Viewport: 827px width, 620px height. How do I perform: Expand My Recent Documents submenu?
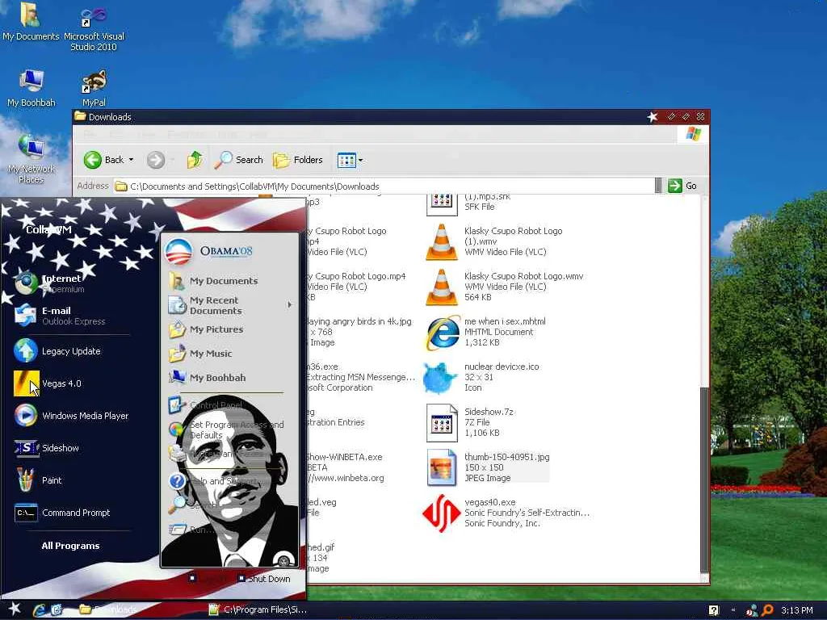click(x=290, y=304)
